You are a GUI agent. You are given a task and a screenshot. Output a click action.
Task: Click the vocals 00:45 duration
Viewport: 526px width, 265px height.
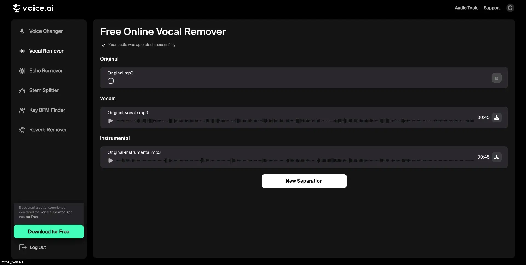click(x=483, y=117)
